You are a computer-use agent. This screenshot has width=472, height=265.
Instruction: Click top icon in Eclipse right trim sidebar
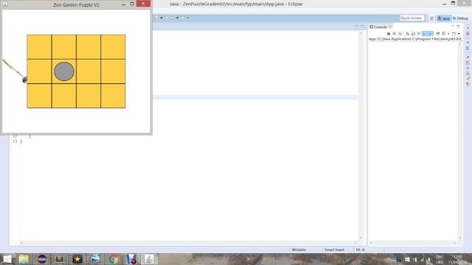[x=468, y=28]
